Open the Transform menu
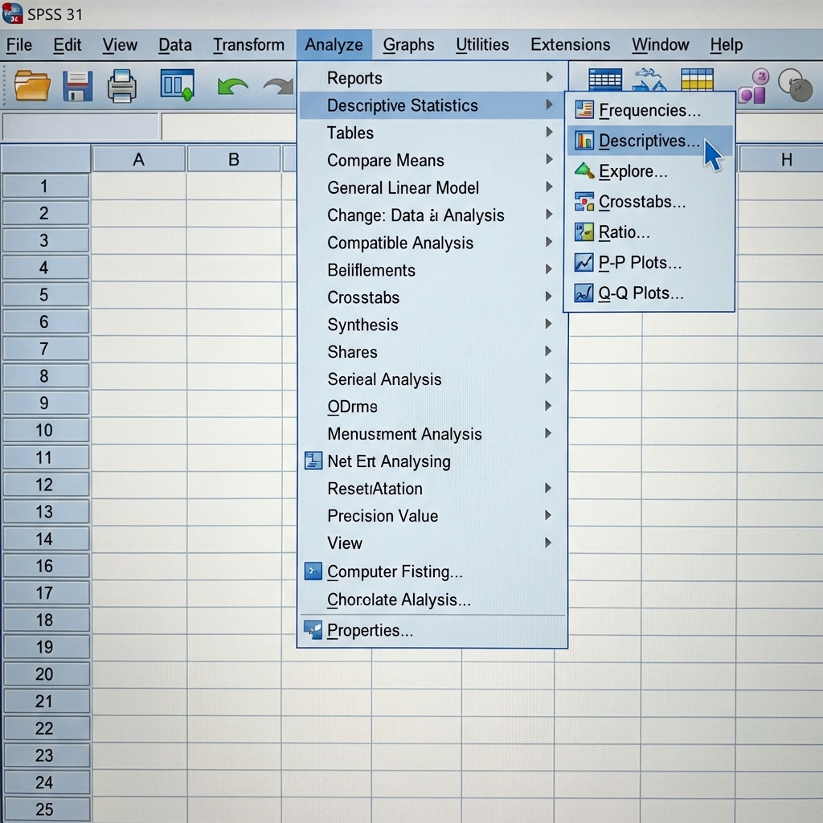This screenshot has width=823, height=823. (x=248, y=45)
